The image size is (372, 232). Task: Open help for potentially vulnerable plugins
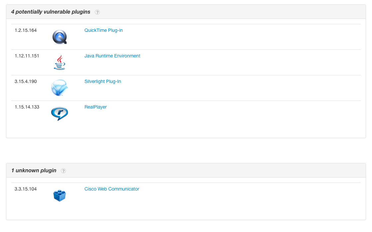pyautogui.click(x=97, y=12)
